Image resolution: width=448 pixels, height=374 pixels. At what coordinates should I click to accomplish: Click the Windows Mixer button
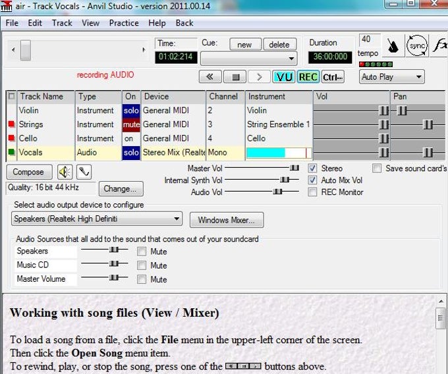[x=226, y=220]
